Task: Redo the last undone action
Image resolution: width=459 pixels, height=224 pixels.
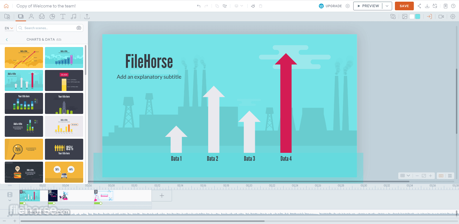Action: (x=206, y=6)
